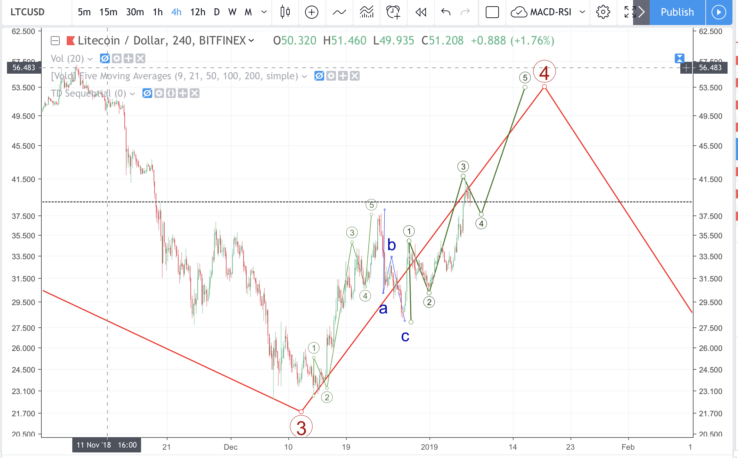
Task: Switch to the 1h timeframe
Action: (157, 12)
